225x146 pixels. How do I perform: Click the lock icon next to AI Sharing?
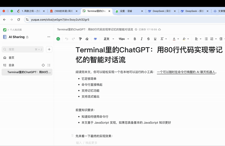pyautogui.click(x=27, y=37)
